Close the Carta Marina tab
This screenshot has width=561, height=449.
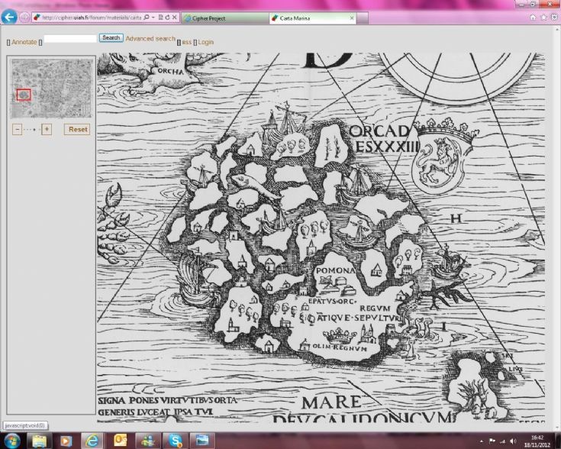351,18
